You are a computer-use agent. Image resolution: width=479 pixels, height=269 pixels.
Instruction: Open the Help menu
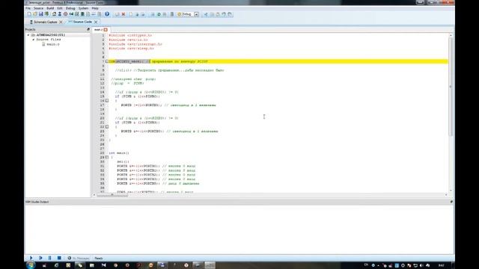95,8
